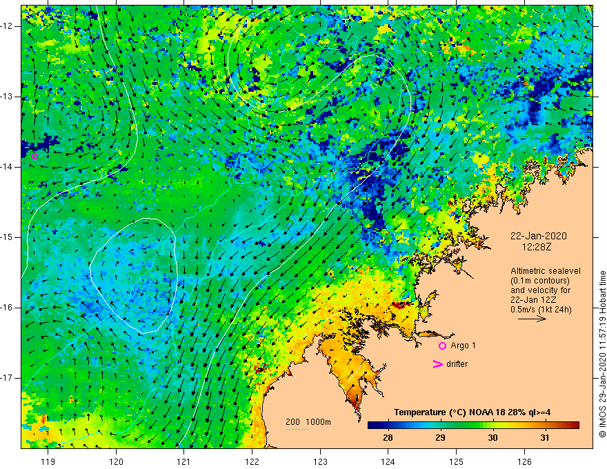Screen dimensions: 607x469
Task: Click the '119' longitude axis label
Action: (48, 461)
